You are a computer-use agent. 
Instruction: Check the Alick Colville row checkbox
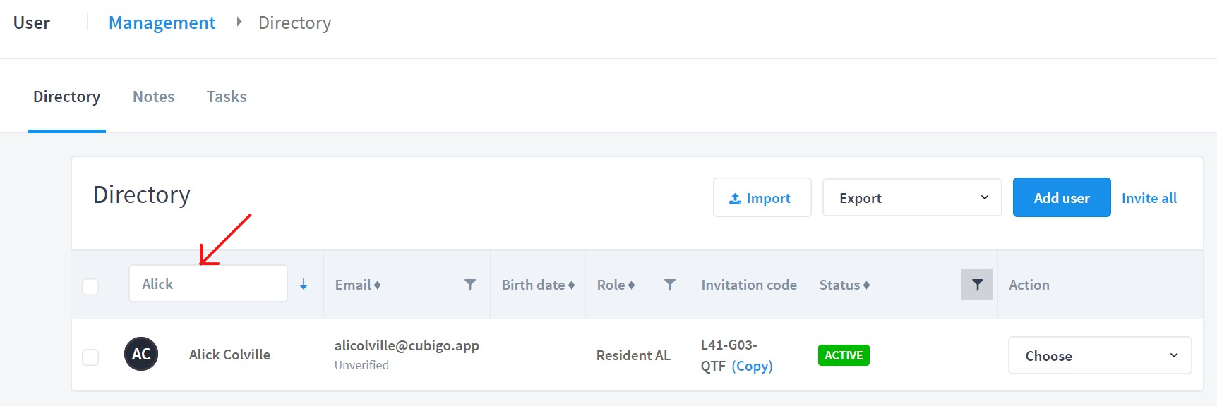point(90,357)
